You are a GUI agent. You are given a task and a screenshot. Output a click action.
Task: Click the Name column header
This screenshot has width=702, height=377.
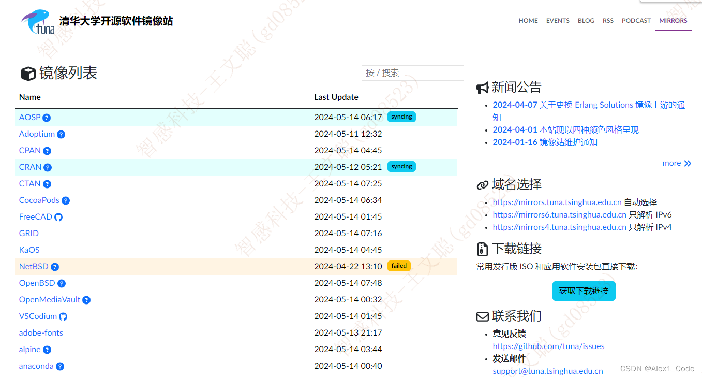click(x=30, y=97)
